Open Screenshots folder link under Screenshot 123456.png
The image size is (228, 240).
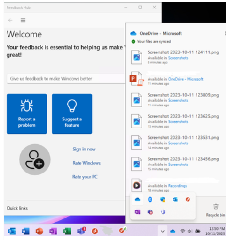click(178, 165)
